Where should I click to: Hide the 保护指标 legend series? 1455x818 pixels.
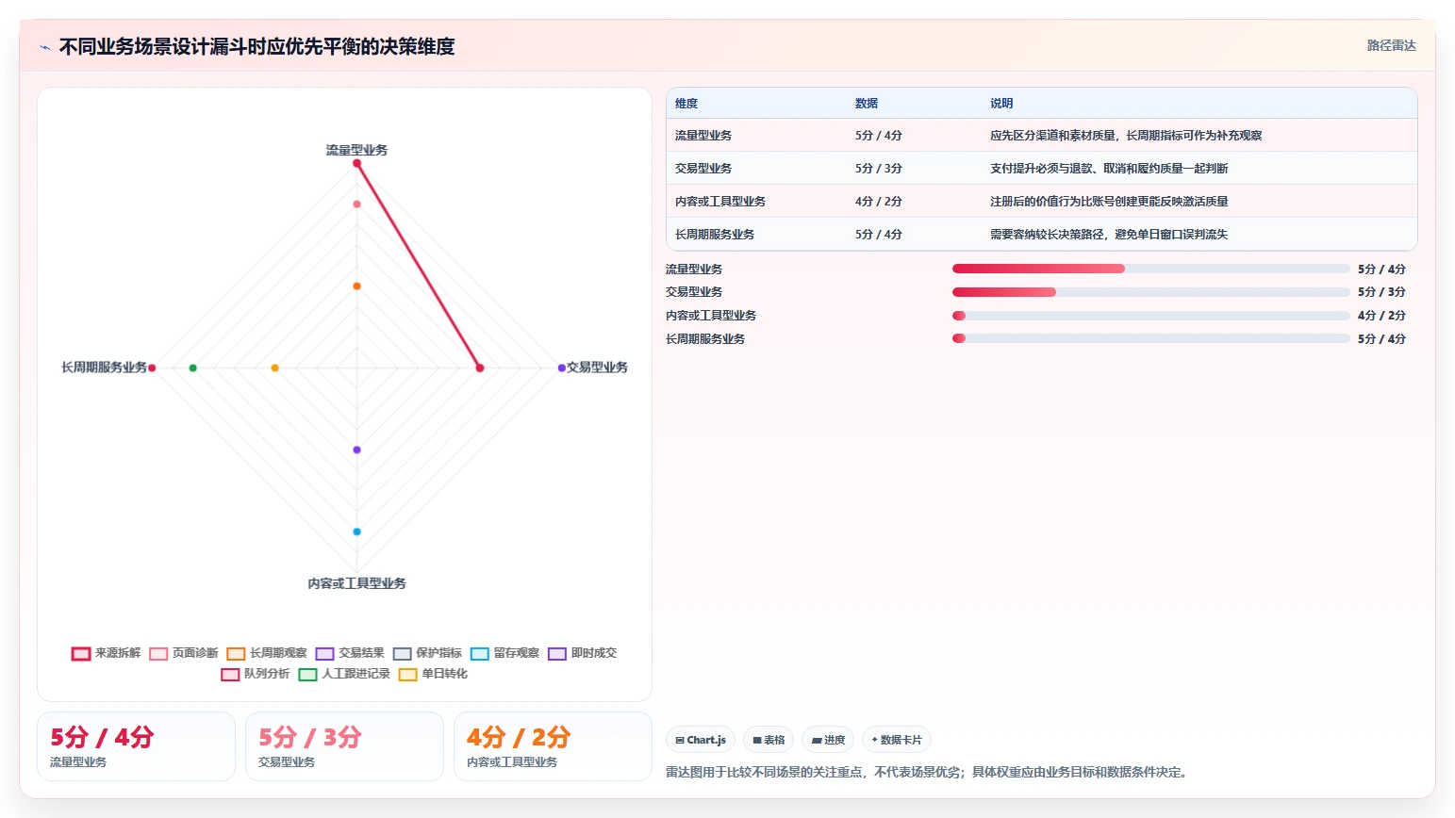[x=427, y=653]
